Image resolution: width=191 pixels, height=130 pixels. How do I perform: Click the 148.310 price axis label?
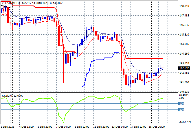184,6
